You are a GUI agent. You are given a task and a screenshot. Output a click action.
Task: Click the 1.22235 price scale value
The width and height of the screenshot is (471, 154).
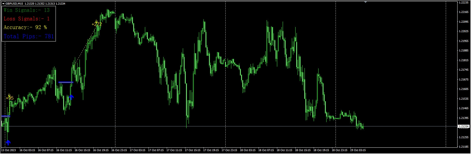pos(464,3)
